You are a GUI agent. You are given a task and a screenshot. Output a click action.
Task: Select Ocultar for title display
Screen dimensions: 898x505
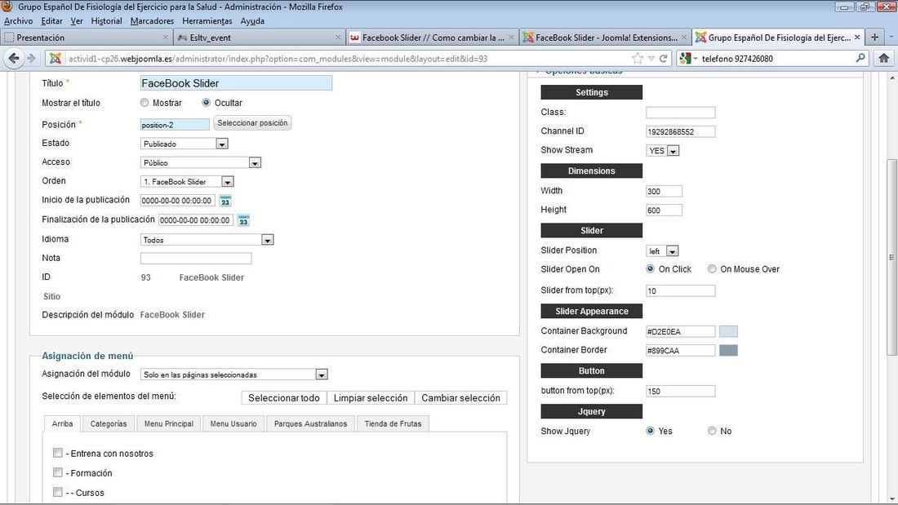point(207,103)
